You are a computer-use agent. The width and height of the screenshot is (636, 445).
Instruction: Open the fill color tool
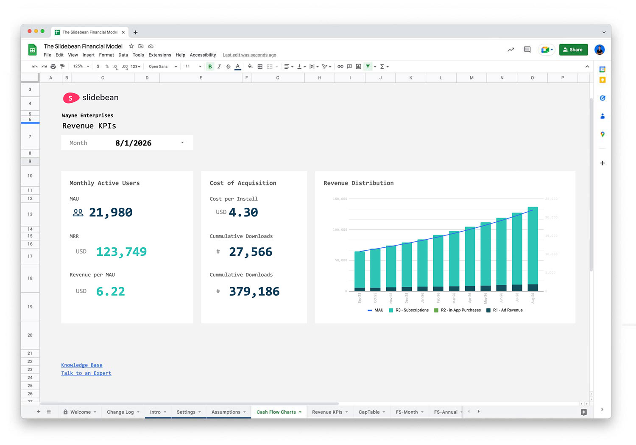(x=250, y=67)
